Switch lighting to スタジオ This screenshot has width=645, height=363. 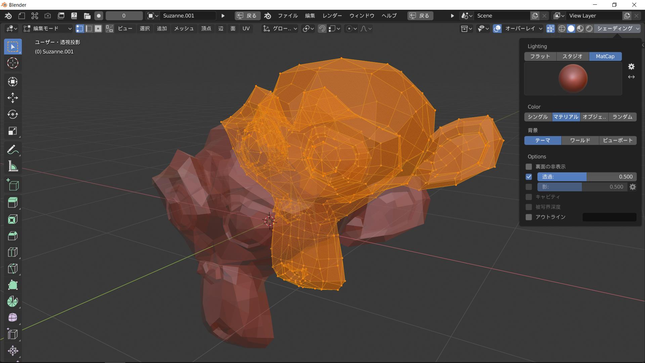[572, 56]
